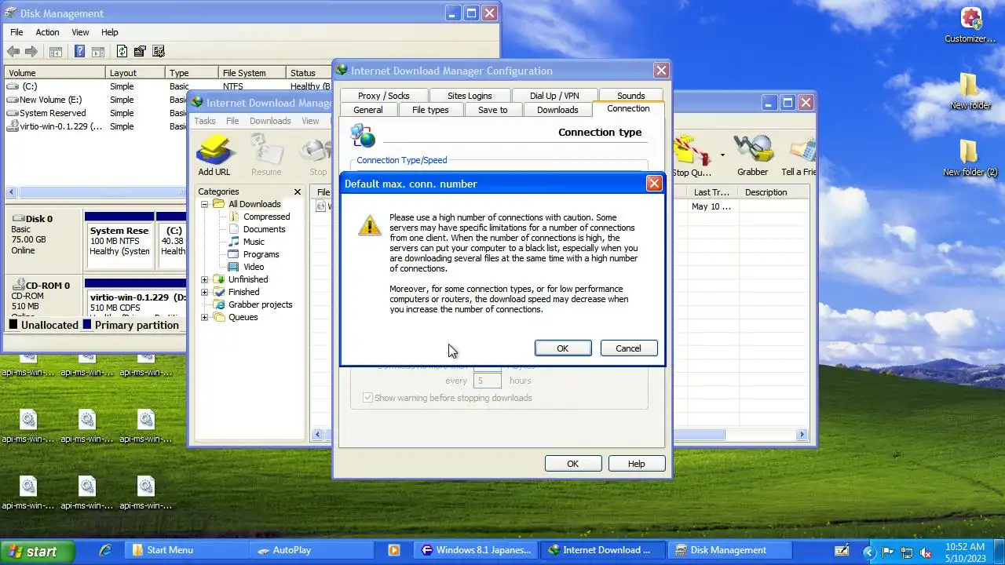Switch to the Downloads tab

[557, 110]
